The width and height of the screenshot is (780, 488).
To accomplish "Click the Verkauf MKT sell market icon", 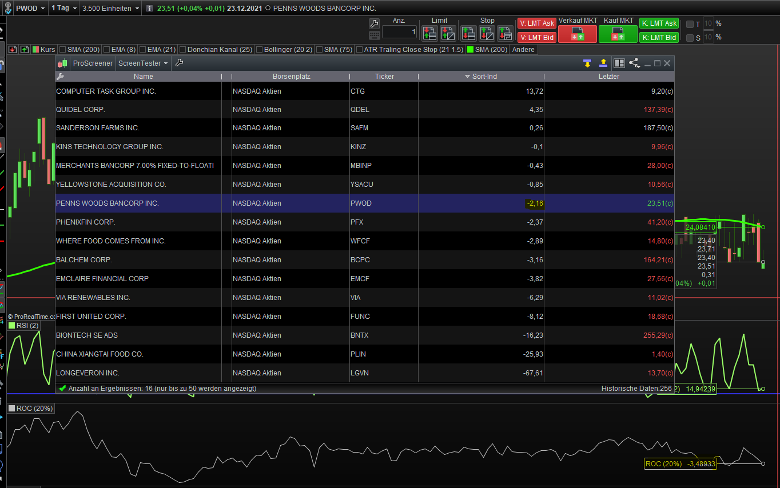I will coord(578,34).
